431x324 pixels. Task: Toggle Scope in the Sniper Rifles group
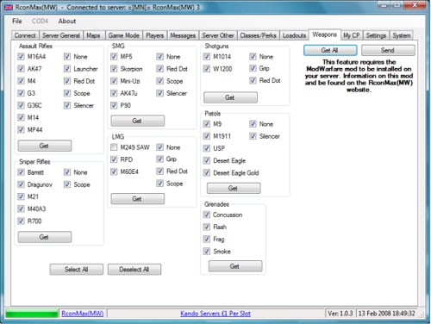pos(67,184)
